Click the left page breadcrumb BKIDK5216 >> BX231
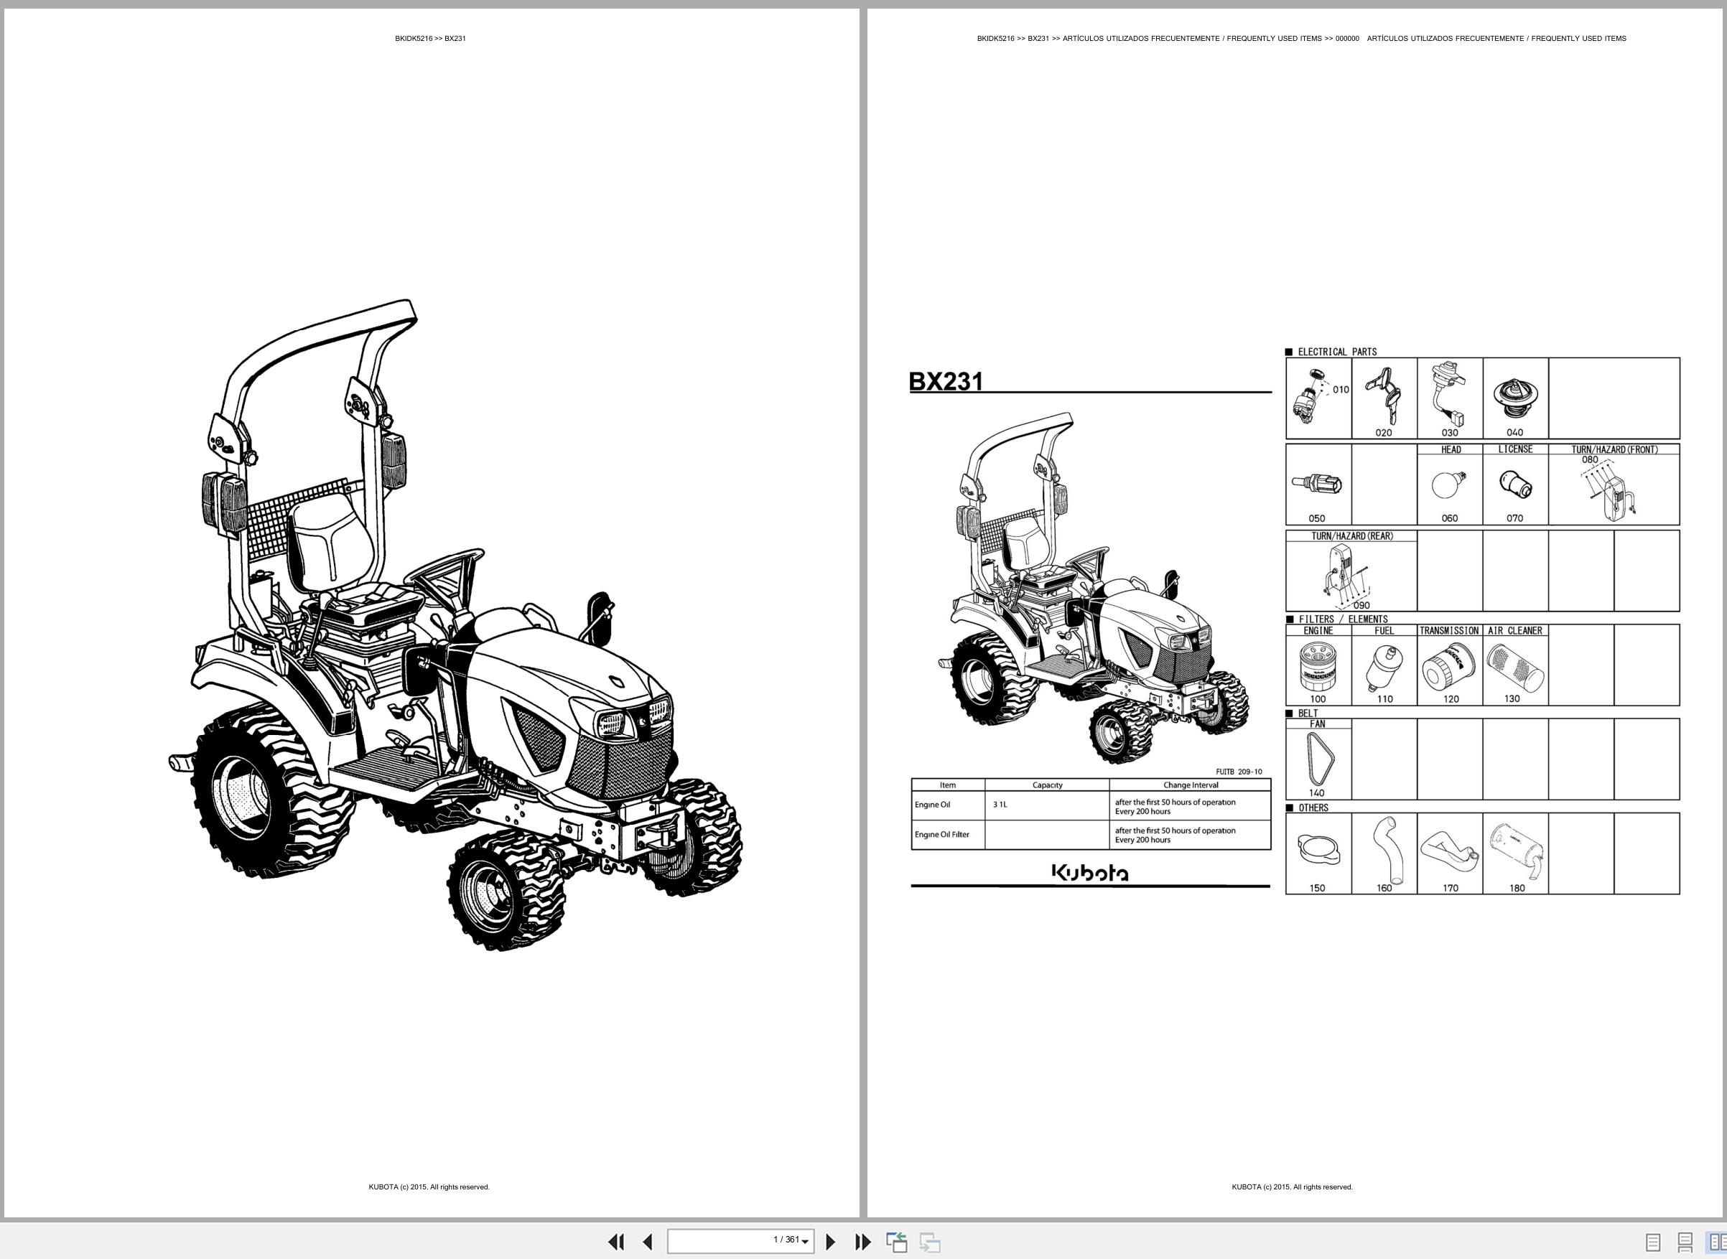This screenshot has width=1727, height=1259. tap(430, 38)
